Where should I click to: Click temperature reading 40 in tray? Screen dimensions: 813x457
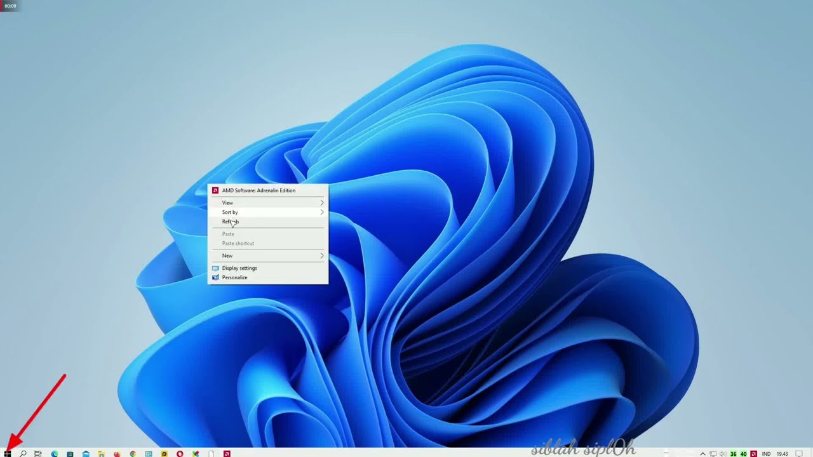pos(743,454)
